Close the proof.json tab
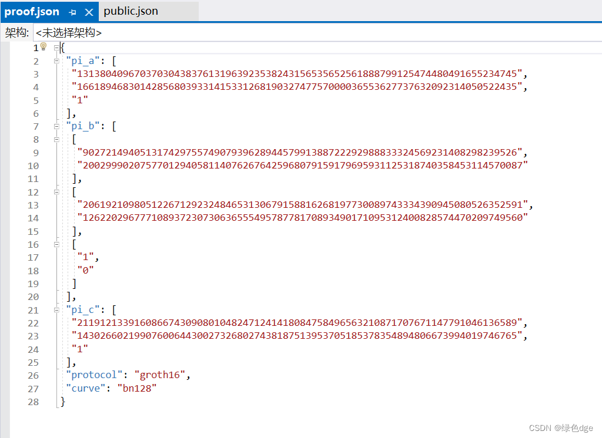 89,12
